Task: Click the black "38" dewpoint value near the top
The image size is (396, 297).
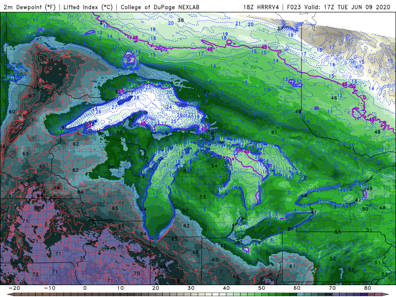Action: [x=181, y=20]
